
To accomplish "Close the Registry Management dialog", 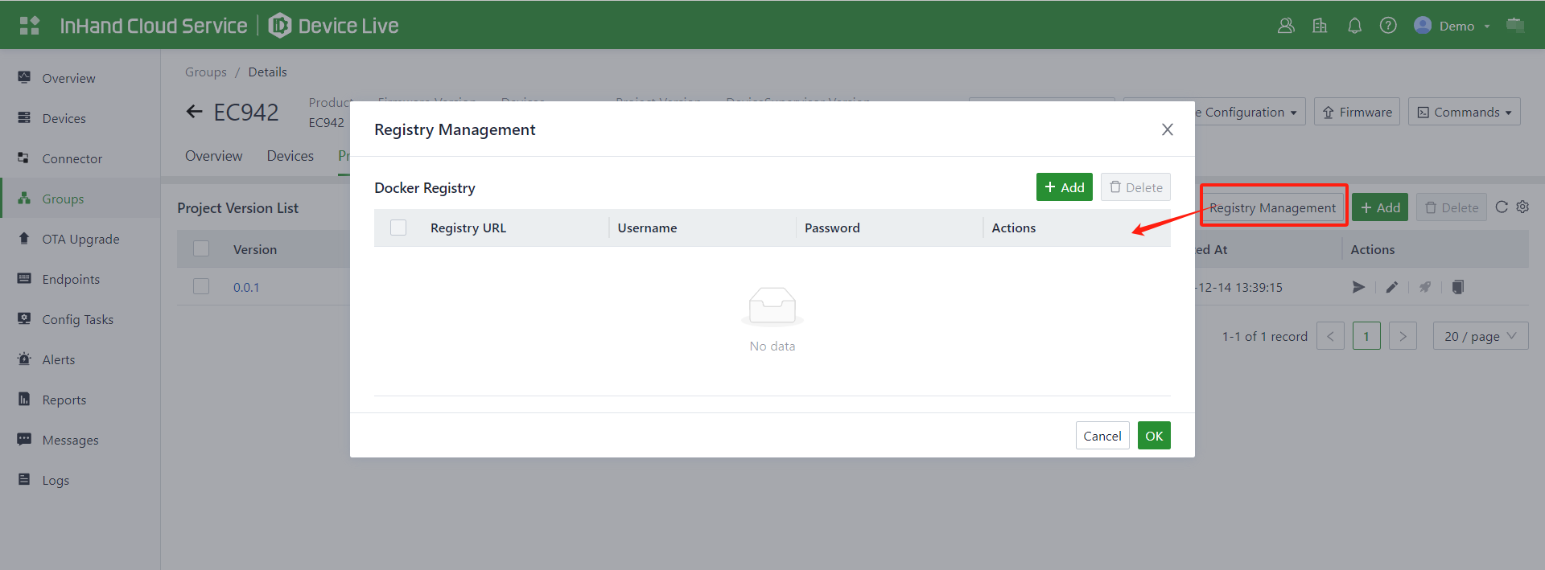I will [x=1167, y=129].
